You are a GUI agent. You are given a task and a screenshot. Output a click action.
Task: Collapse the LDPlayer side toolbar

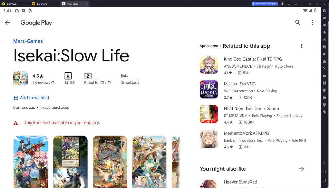coord(325,4)
